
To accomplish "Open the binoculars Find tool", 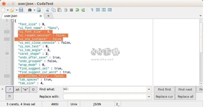I will tap(30, 10).
